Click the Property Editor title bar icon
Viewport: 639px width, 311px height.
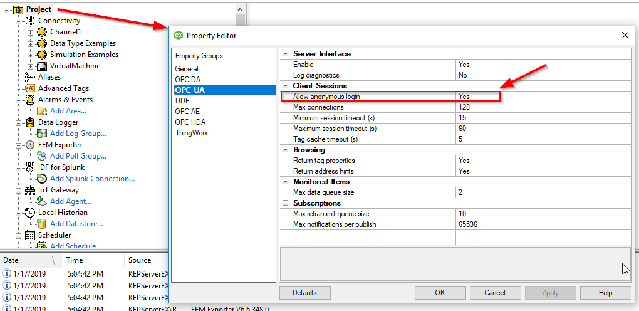[x=179, y=36]
